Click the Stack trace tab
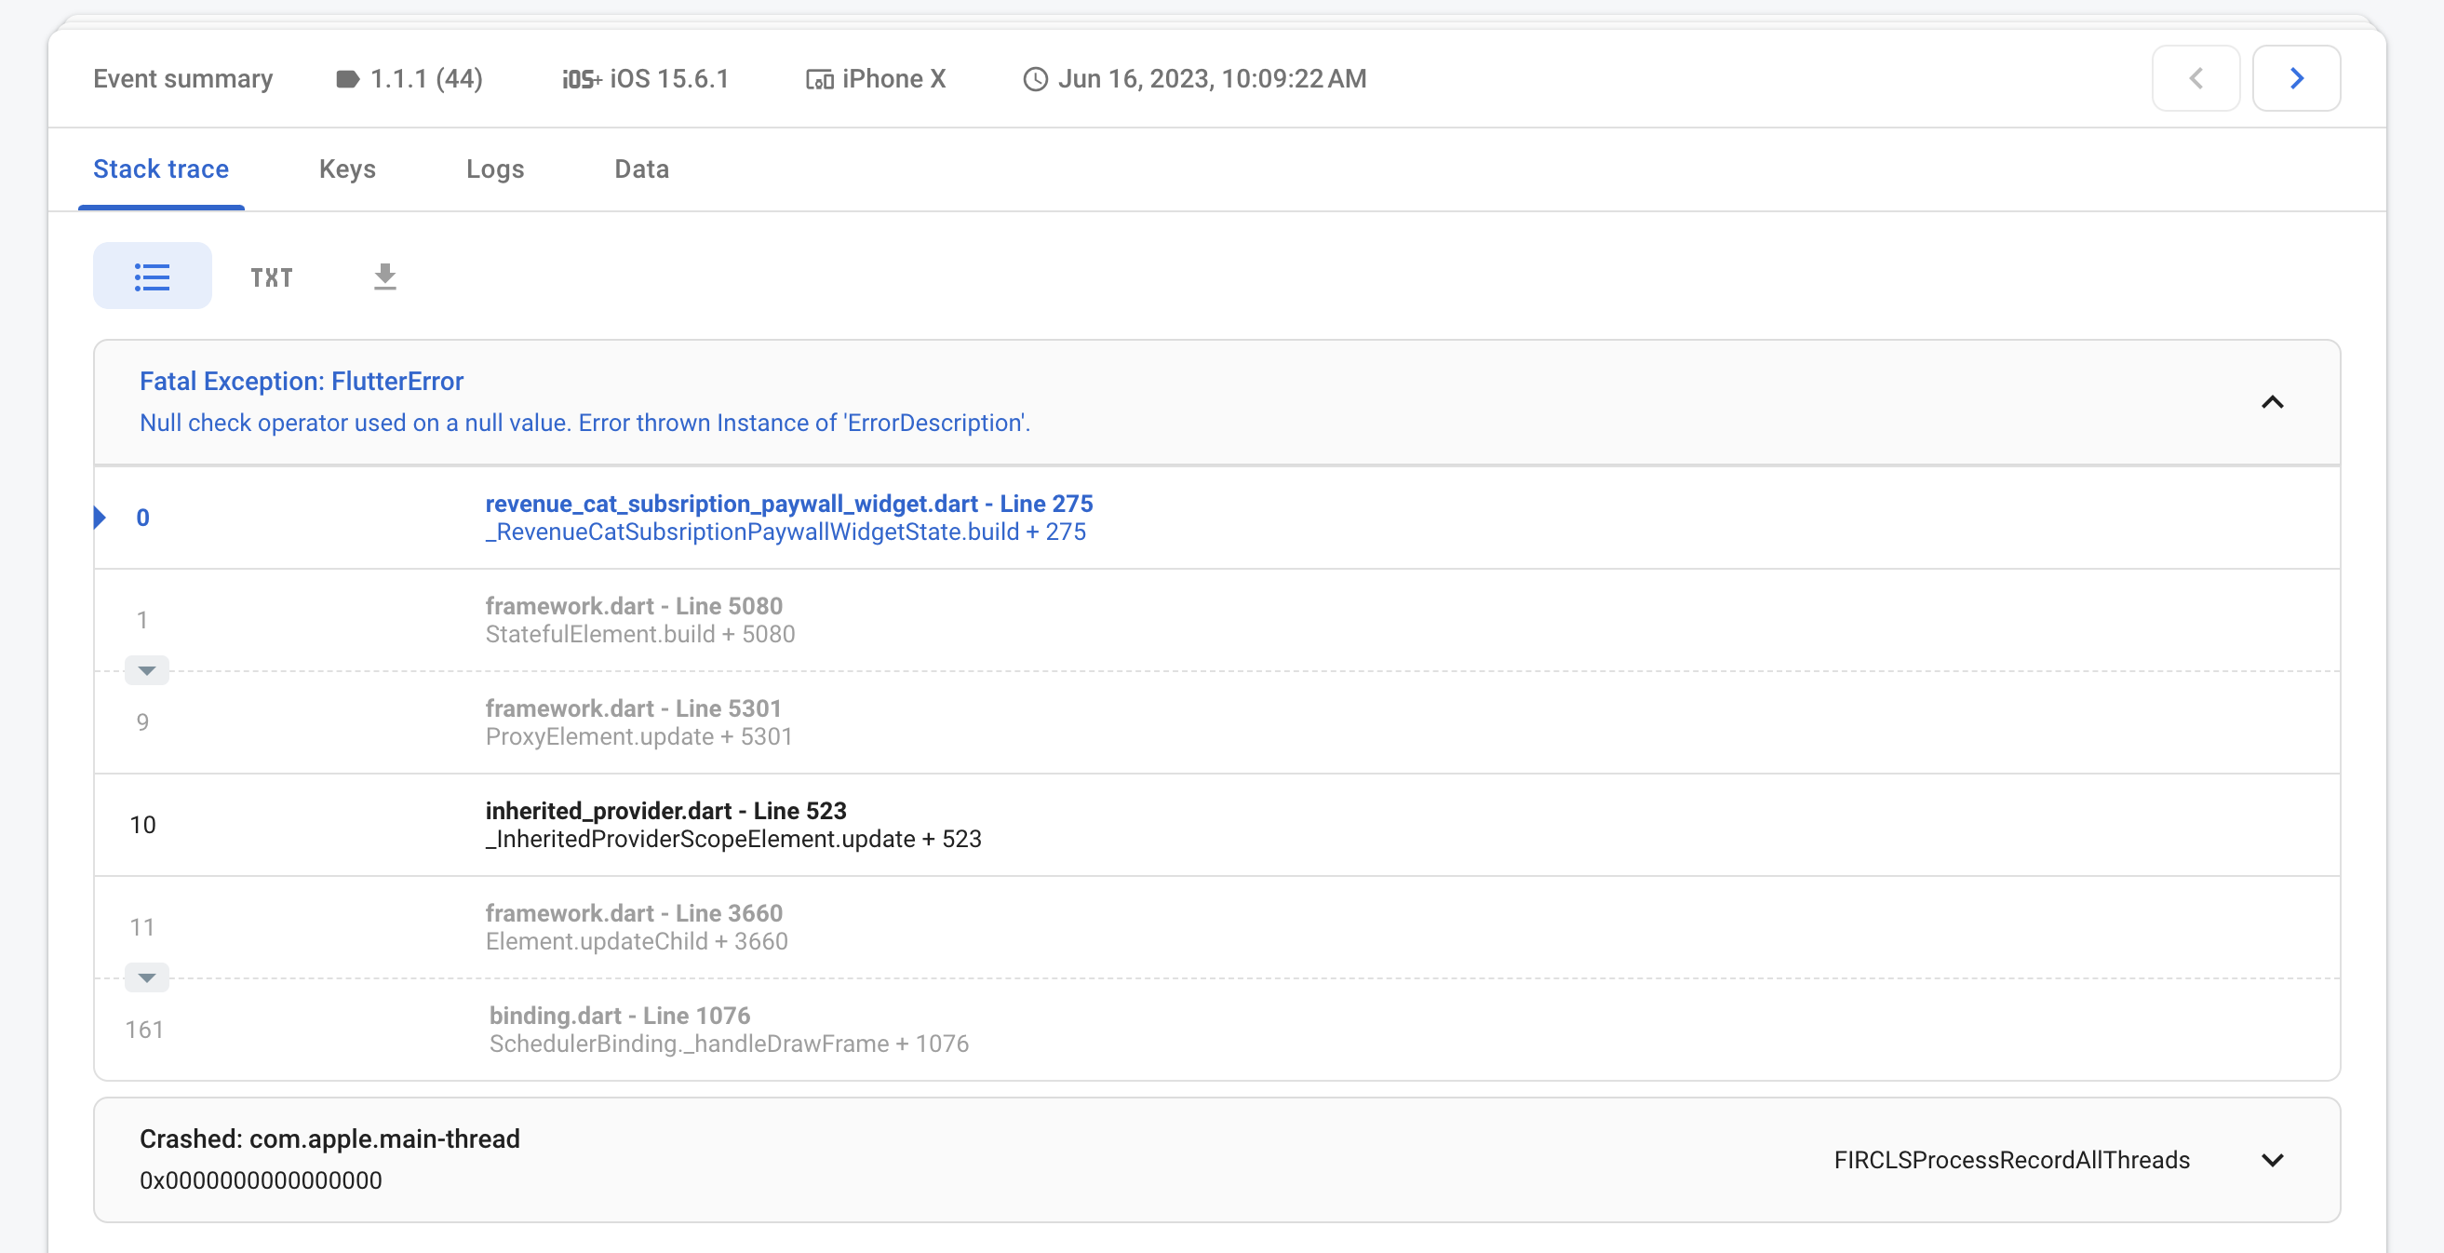The height and width of the screenshot is (1253, 2444). [160, 169]
